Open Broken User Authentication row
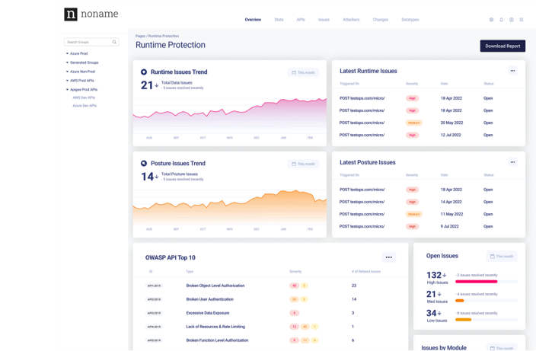This screenshot has height=351, width=536. (270, 299)
